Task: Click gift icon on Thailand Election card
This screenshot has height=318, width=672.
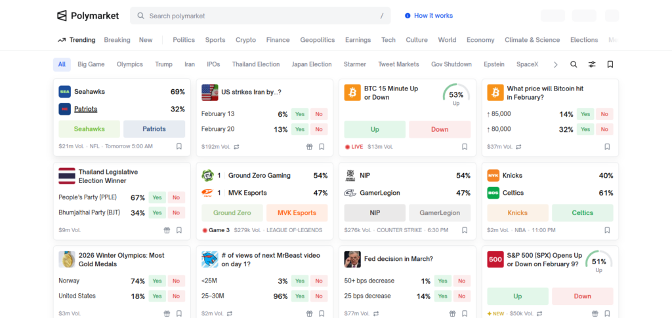Action: coord(167,230)
